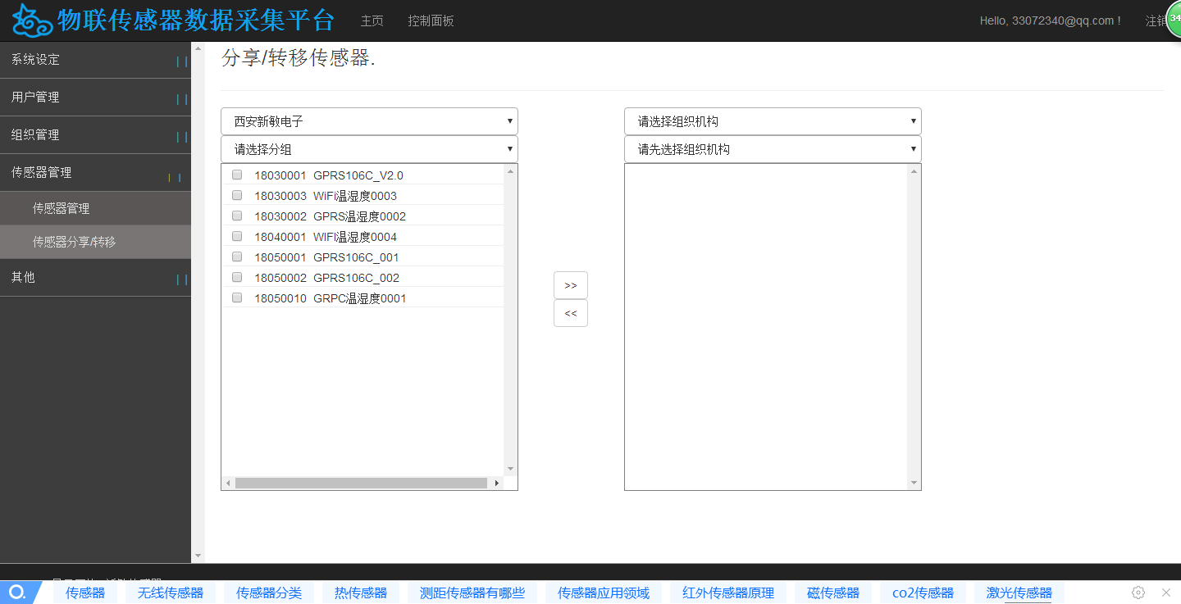
Task: Go to 主页 in top navigation
Action: point(372,20)
